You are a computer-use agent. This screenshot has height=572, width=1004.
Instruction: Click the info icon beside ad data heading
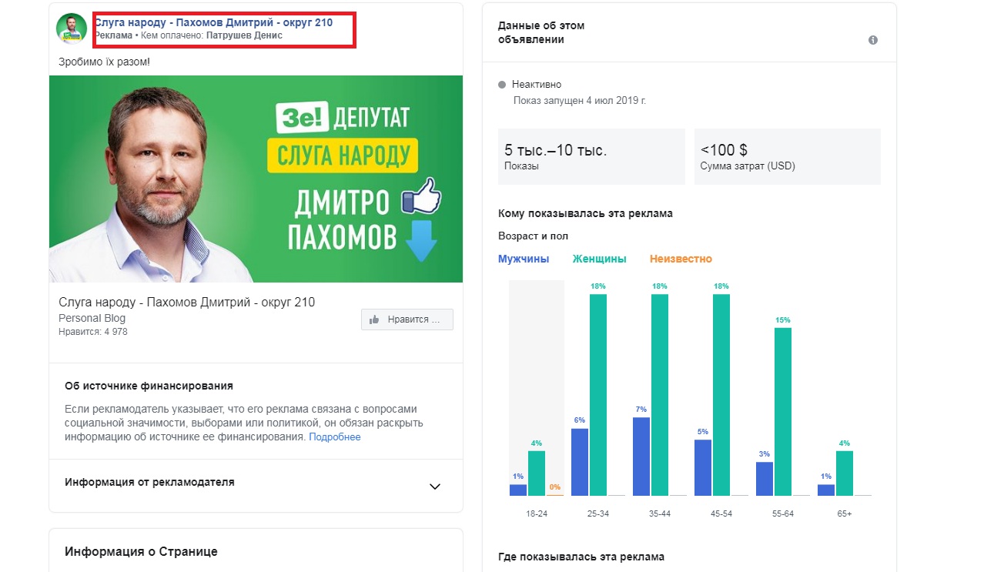coord(873,40)
